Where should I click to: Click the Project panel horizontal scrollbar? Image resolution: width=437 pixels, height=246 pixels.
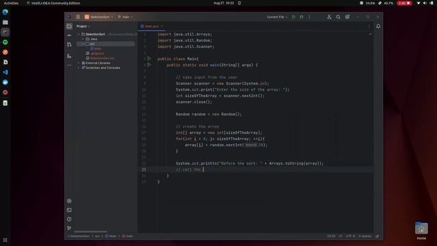[90, 232]
